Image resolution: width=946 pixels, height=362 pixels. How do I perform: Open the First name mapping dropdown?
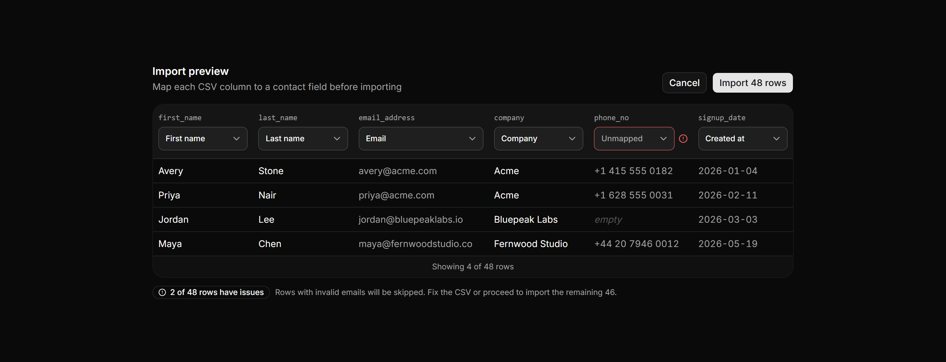203,138
